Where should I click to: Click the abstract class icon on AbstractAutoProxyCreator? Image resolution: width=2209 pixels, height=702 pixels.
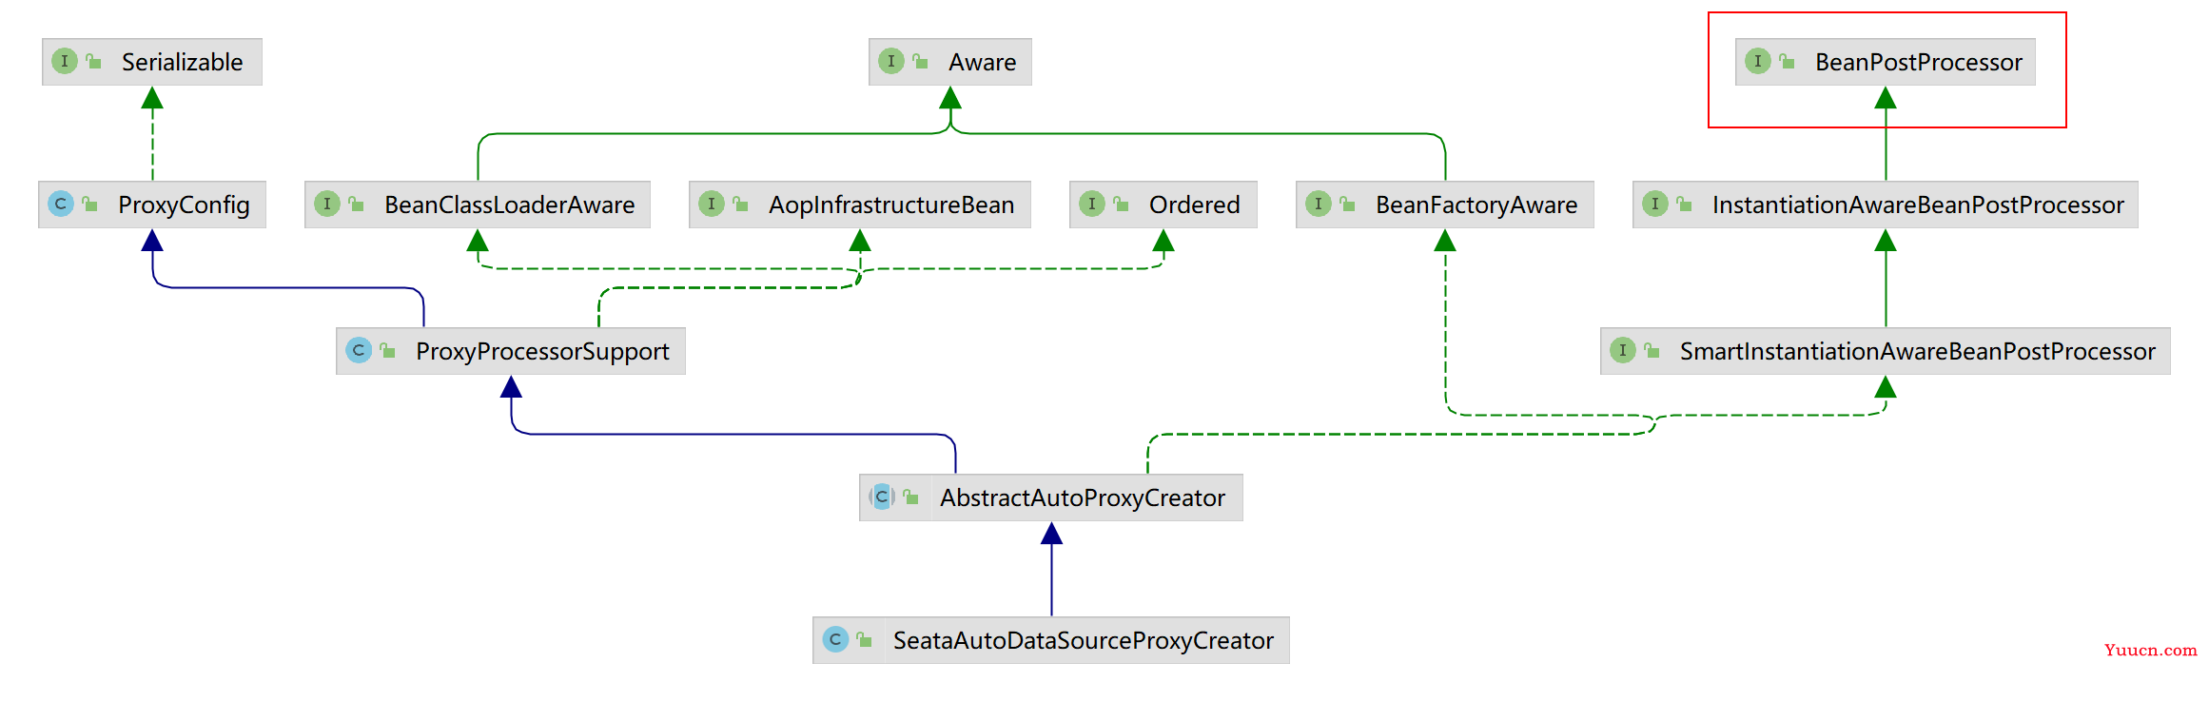tap(882, 497)
